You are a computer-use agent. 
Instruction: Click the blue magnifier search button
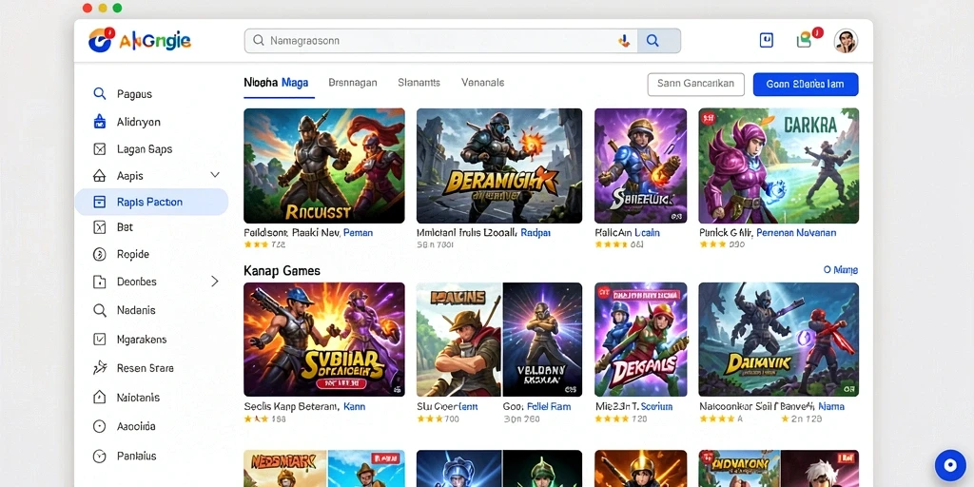[653, 41]
